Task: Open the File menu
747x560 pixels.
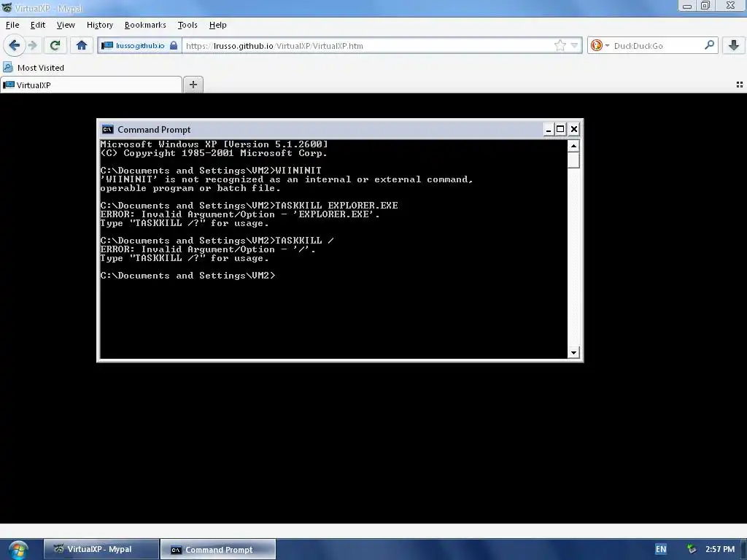Action: tap(12, 25)
